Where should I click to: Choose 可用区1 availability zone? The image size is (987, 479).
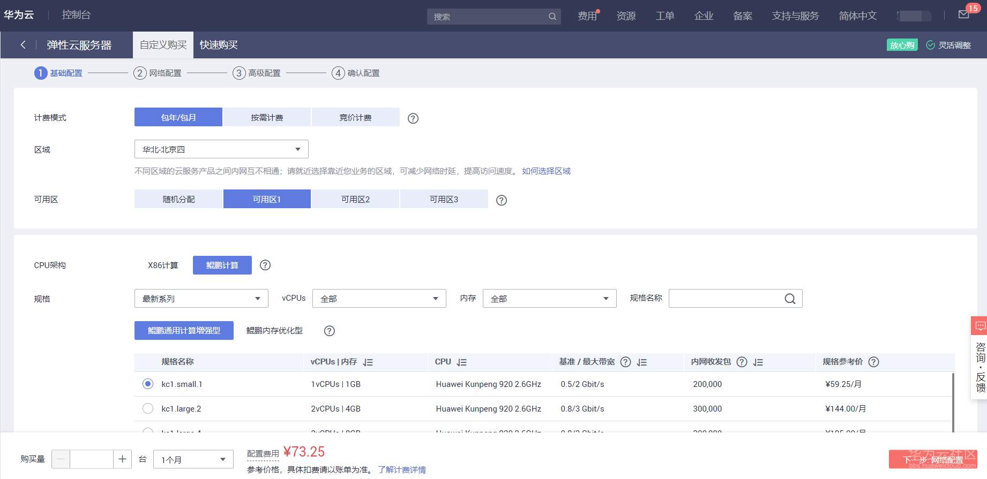click(x=267, y=199)
